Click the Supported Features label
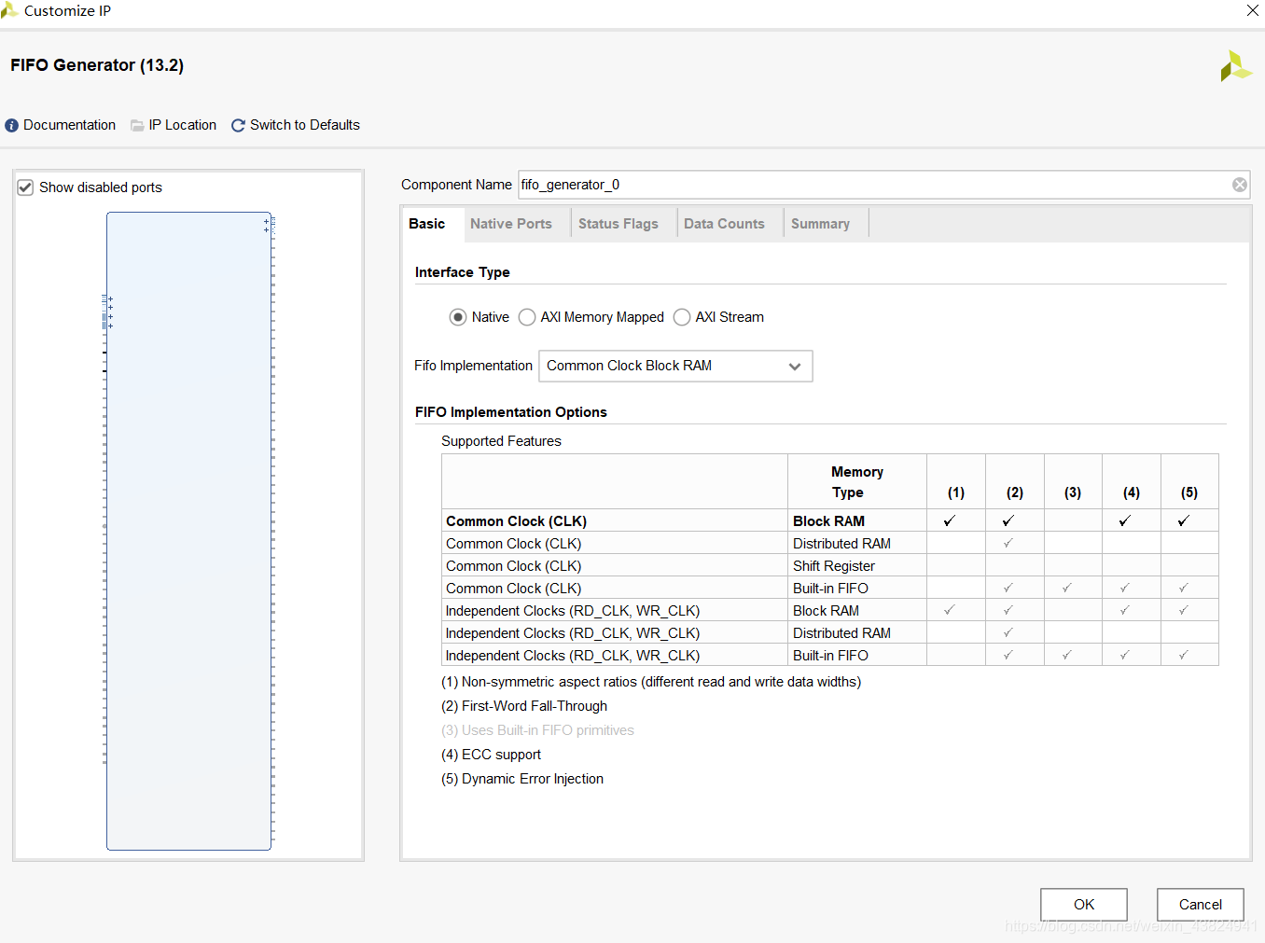The height and width of the screenshot is (943, 1265). point(501,441)
